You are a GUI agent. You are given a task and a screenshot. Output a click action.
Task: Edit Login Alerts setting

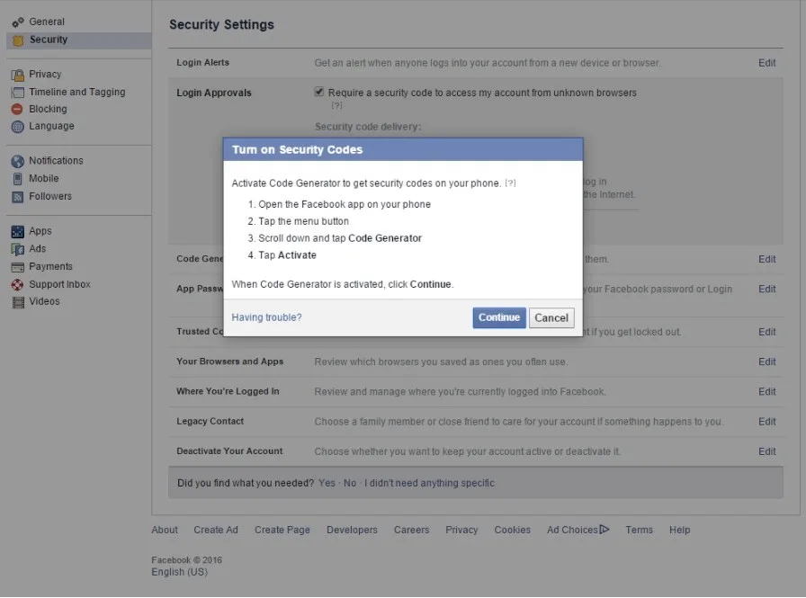click(x=767, y=63)
